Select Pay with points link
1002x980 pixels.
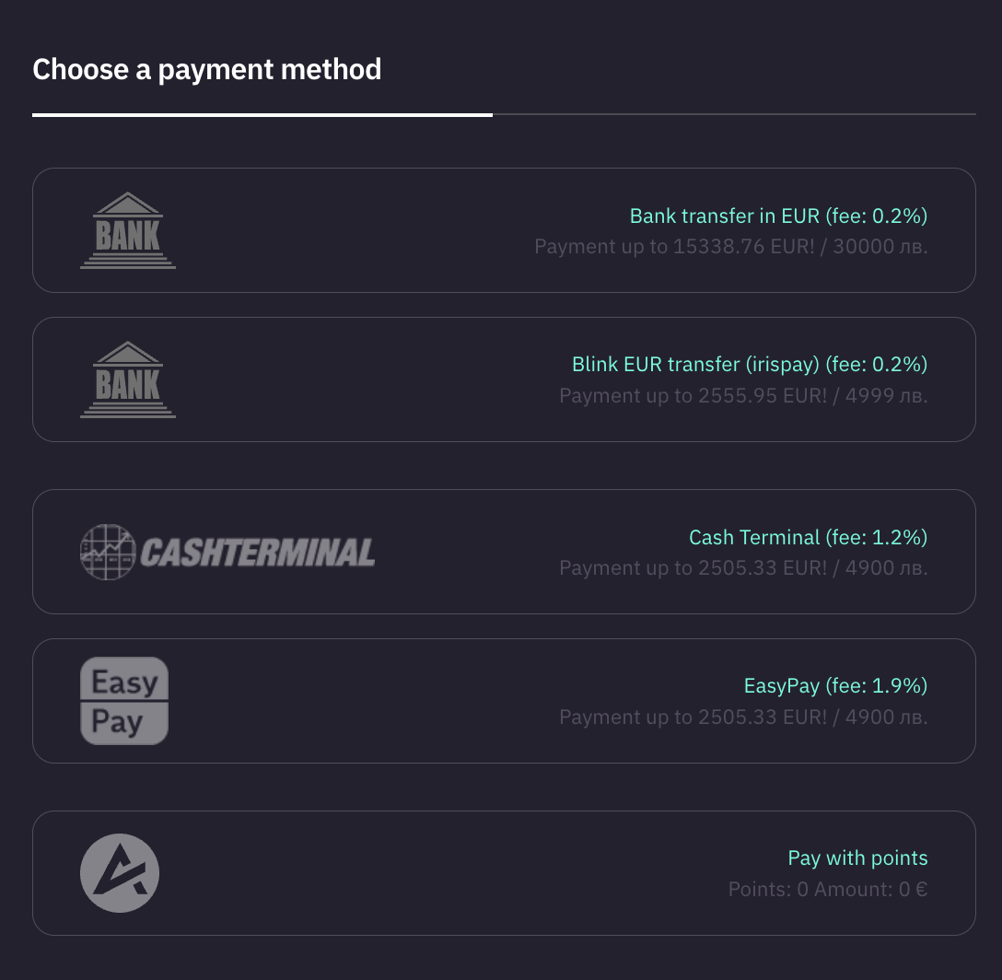pyautogui.click(x=857, y=858)
